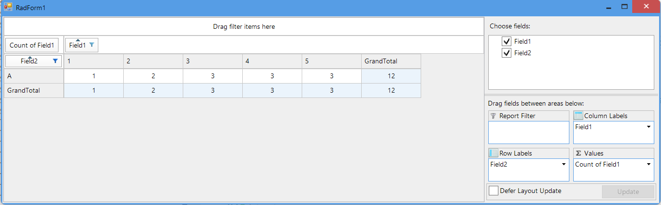Open Field1 dropdown in Column Labels area
This screenshot has height=205, width=661.
[x=649, y=127]
